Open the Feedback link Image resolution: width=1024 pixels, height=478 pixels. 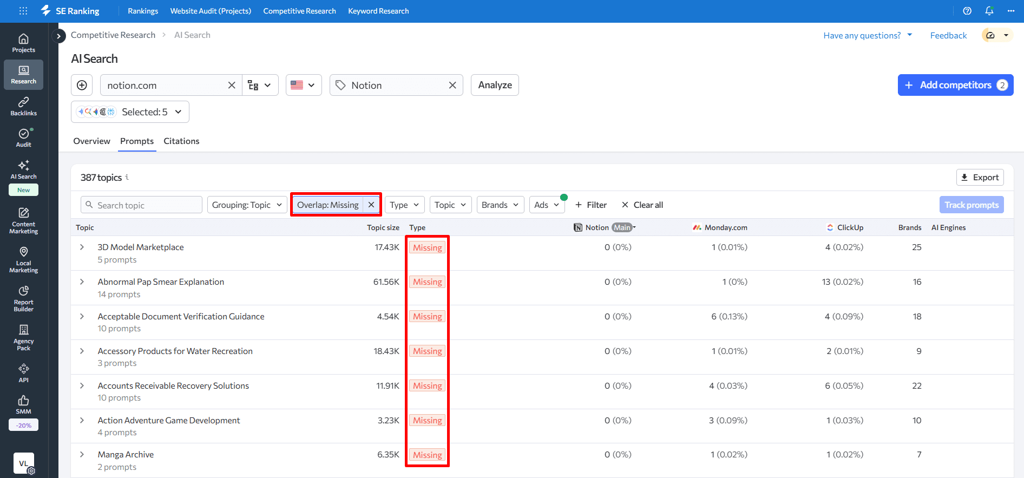click(948, 35)
